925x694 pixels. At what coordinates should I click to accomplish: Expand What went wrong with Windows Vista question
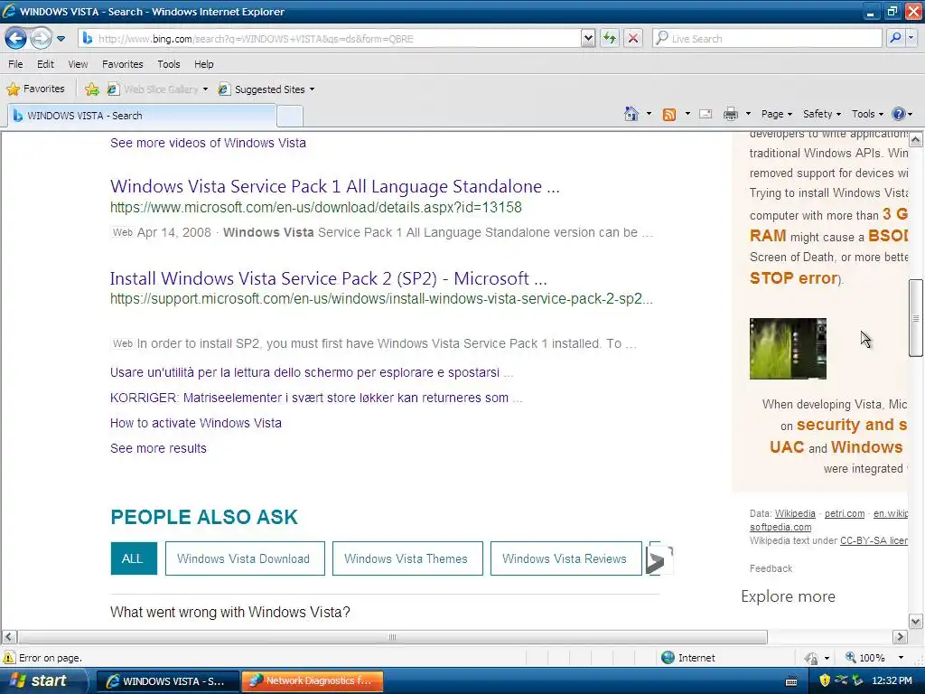click(x=230, y=612)
